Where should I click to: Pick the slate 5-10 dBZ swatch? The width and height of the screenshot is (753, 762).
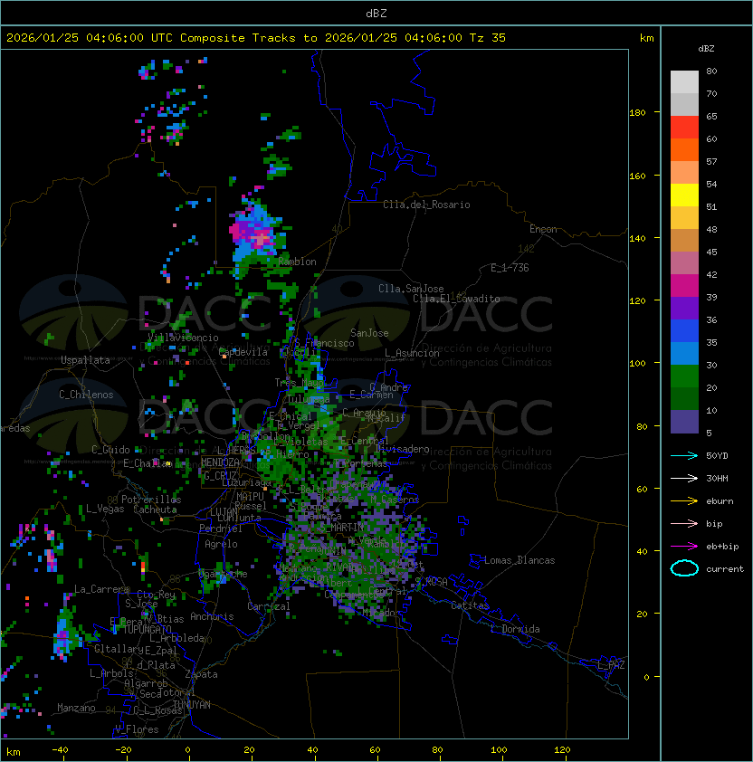point(684,422)
